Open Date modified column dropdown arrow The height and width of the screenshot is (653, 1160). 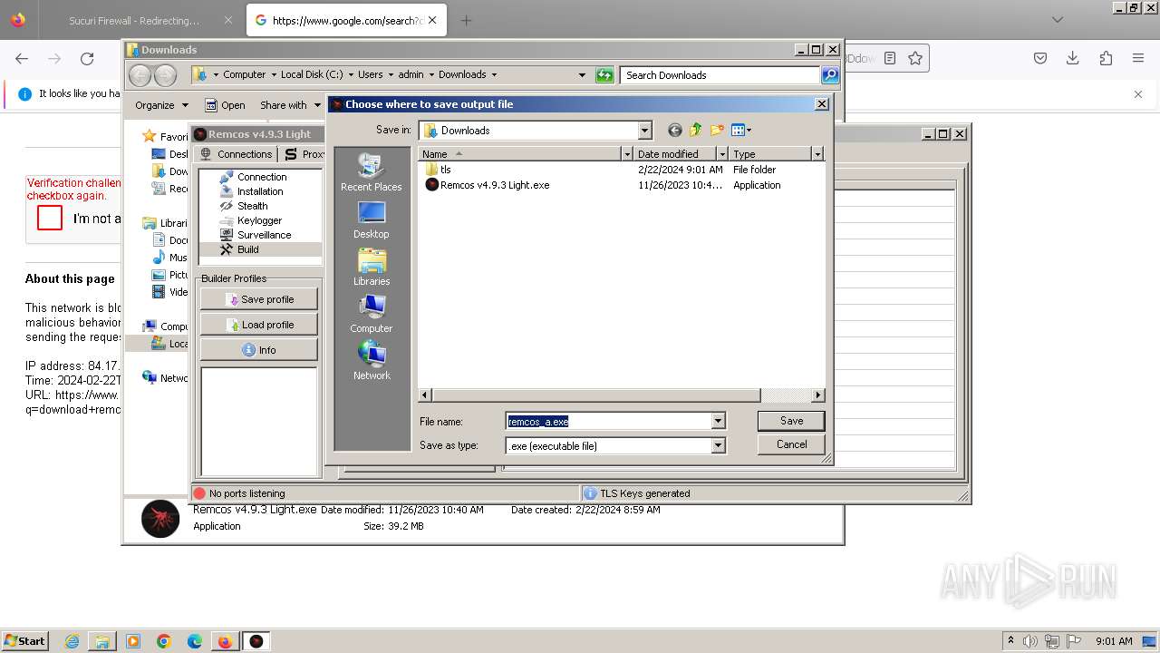click(722, 154)
